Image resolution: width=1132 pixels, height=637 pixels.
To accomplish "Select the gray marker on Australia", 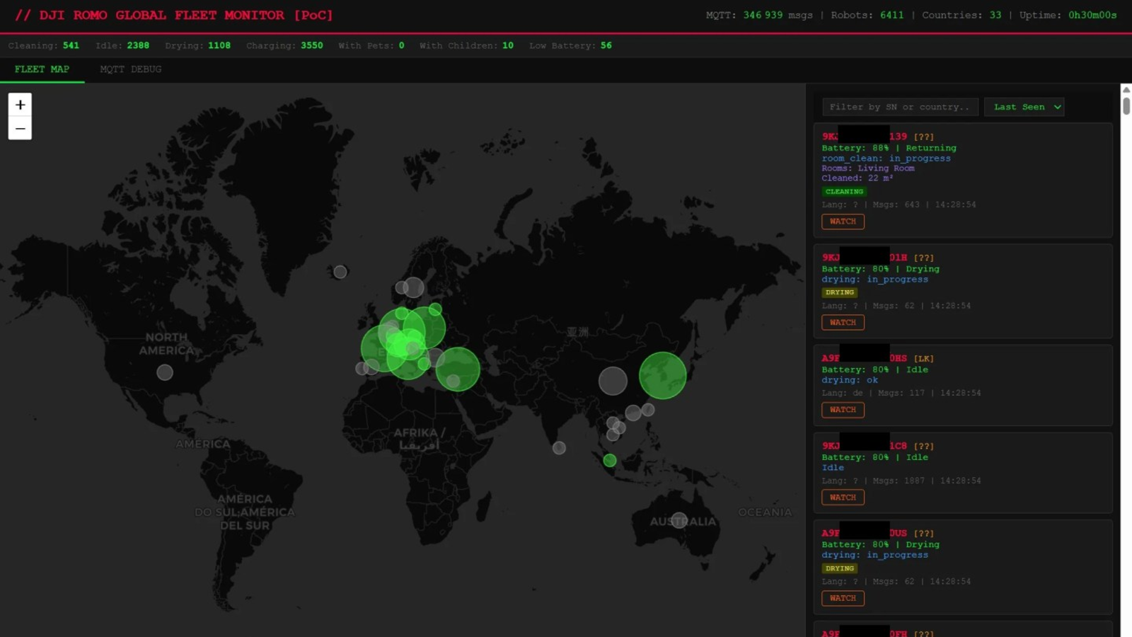I will [x=679, y=520].
